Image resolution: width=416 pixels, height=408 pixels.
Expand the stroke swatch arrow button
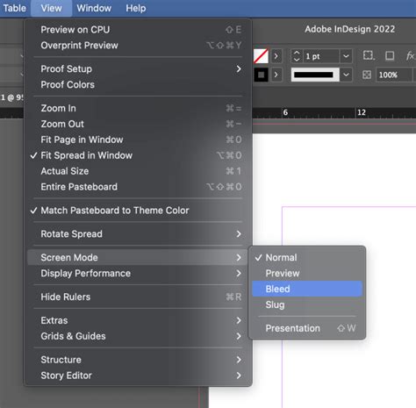pos(276,75)
